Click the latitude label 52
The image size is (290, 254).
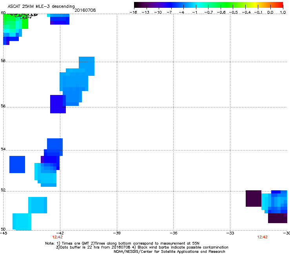pyautogui.click(x=3, y=190)
